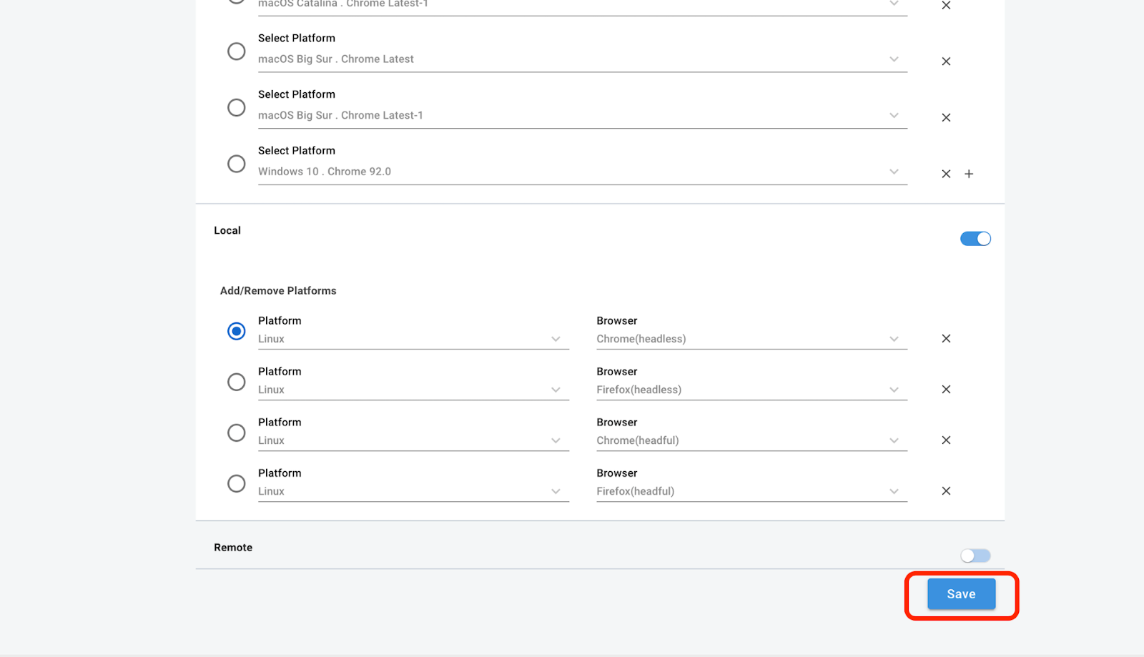Expand the Windows 10 Chrome 92.0 dropdown
The image size is (1144, 657).
click(582, 172)
